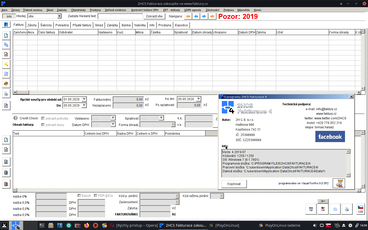
Task: Open the Vystaveno date dropdown
Action: pyautogui.click(x=113, y=118)
